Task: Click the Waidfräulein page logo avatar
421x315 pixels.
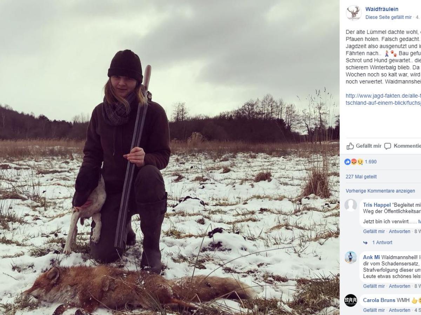Action: pyautogui.click(x=354, y=13)
